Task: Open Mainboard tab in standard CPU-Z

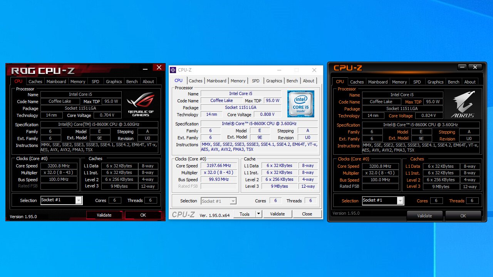Action: (216, 81)
